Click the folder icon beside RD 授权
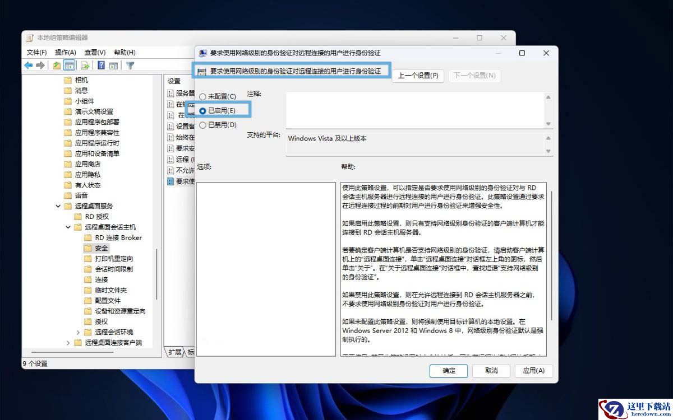Image resolution: width=673 pixels, height=420 pixels. [78, 216]
